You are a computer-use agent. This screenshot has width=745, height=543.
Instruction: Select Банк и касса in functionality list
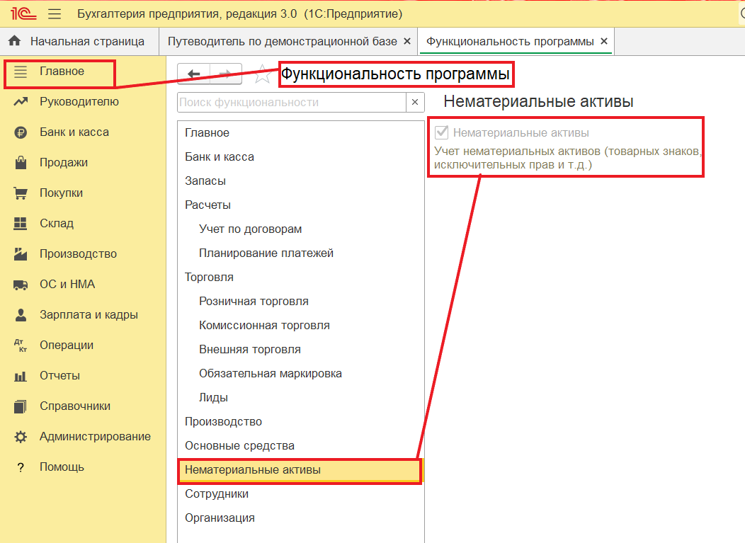tap(301, 156)
